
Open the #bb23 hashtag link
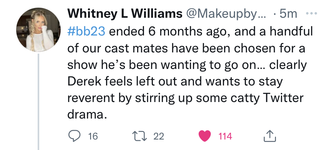[86, 31]
